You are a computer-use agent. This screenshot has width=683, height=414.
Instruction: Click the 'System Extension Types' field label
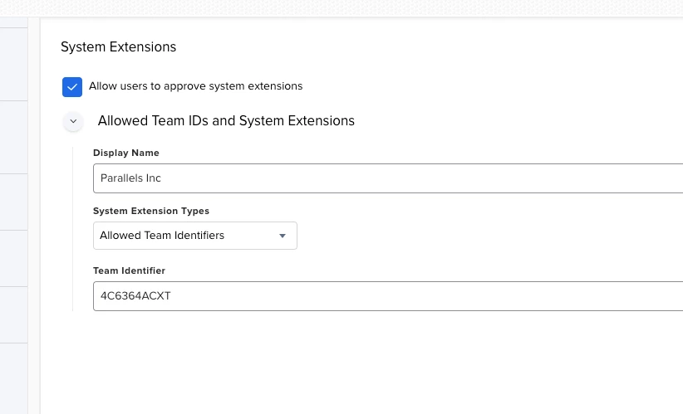coord(151,212)
